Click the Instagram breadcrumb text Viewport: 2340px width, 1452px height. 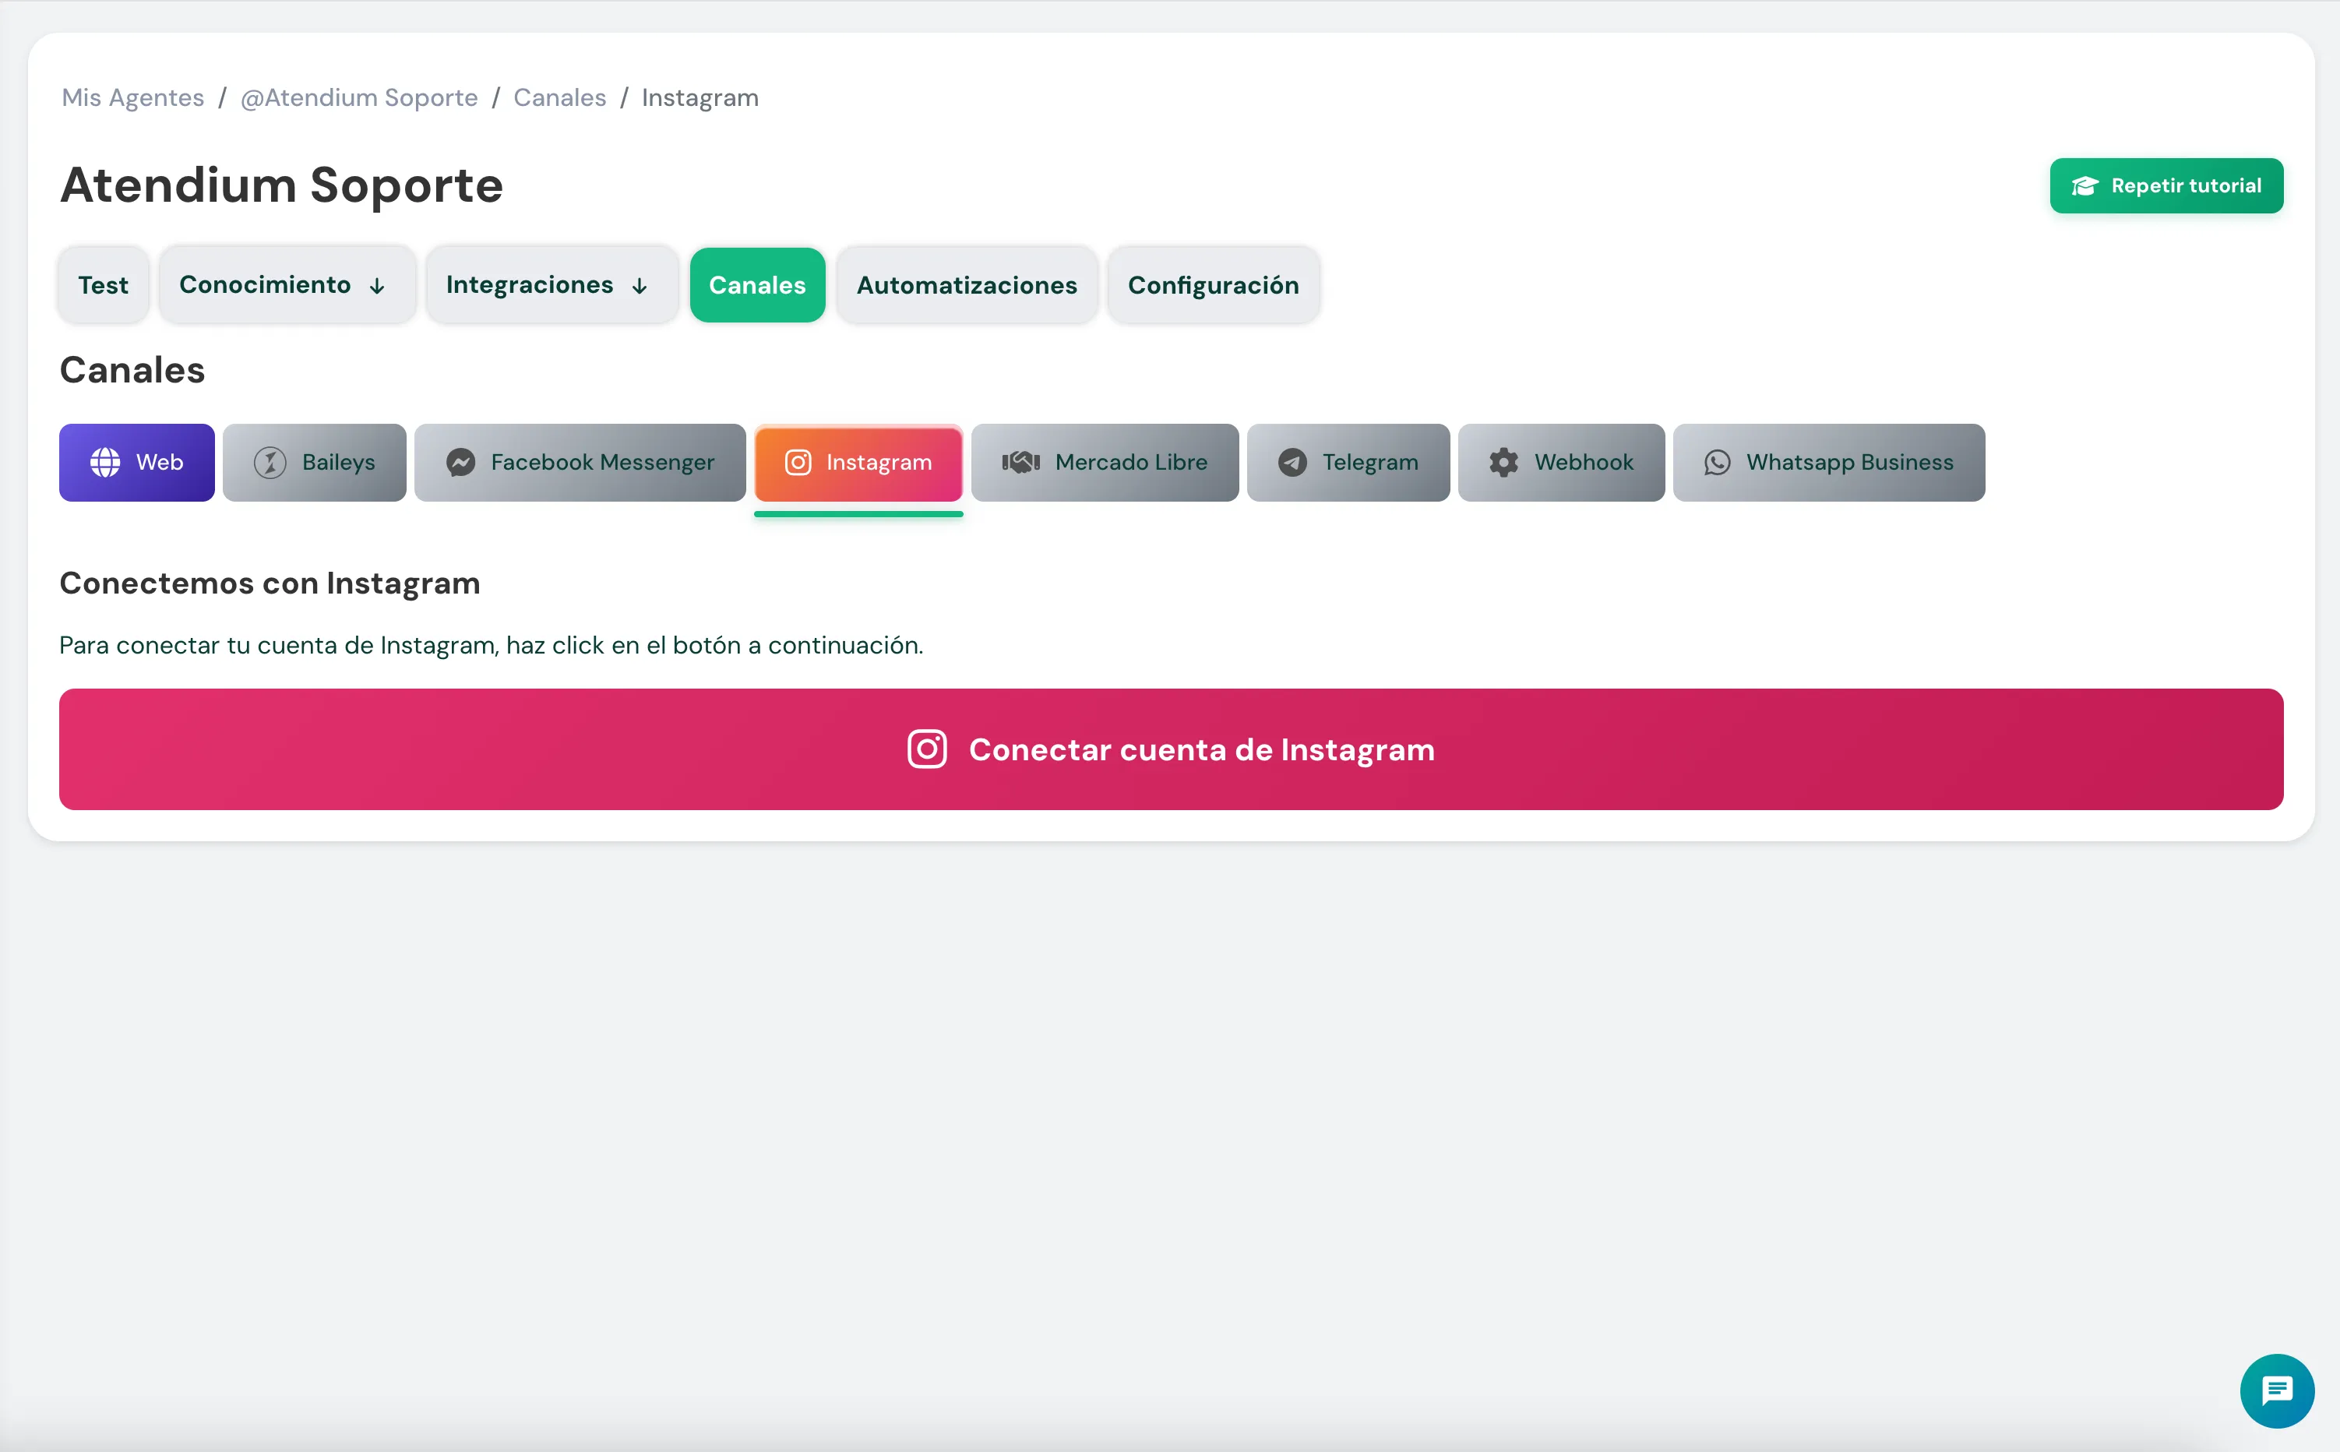pyautogui.click(x=700, y=98)
